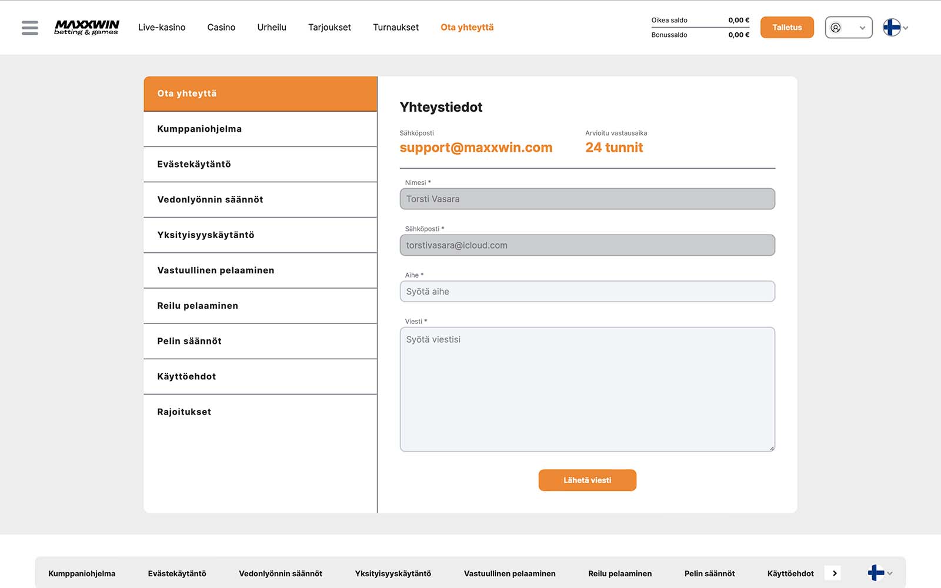941x588 pixels.
Task: Click the Finnish flag in header
Action: click(x=892, y=28)
